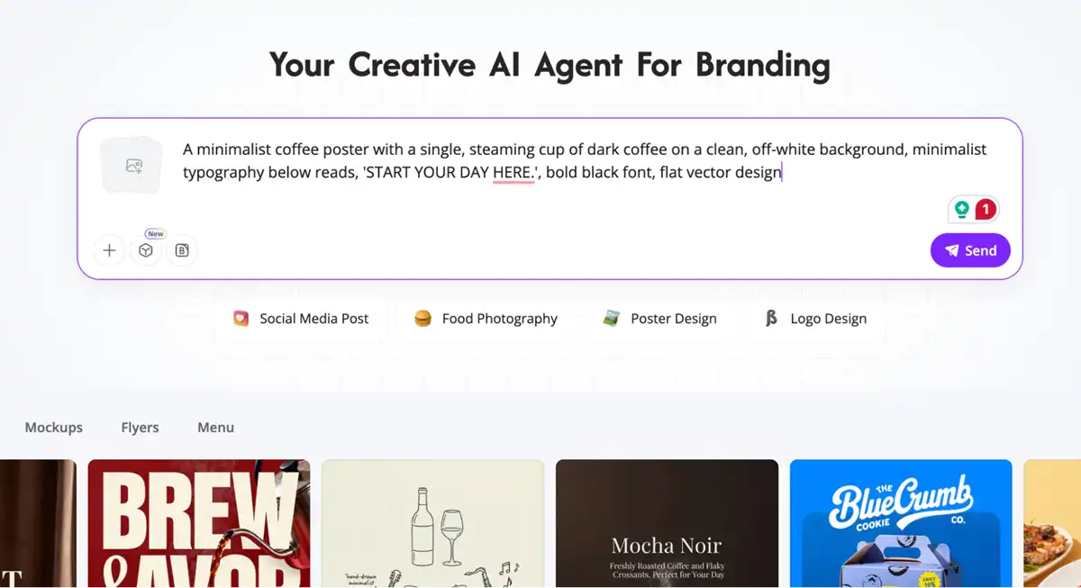View the Blue Crumb Cookie Co. thumbnail
This screenshot has width=1081, height=588.
tap(901, 524)
